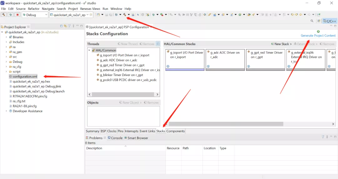The image size is (338, 179).
Task: Click the Search magnifier icon near perspective switcher
Action: [312, 21]
